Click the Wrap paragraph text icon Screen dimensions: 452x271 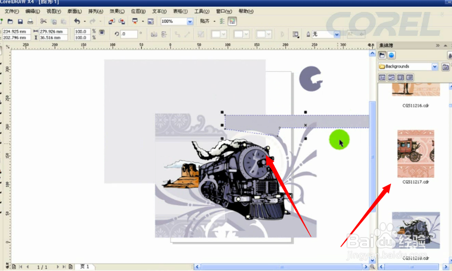tap(295, 34)
